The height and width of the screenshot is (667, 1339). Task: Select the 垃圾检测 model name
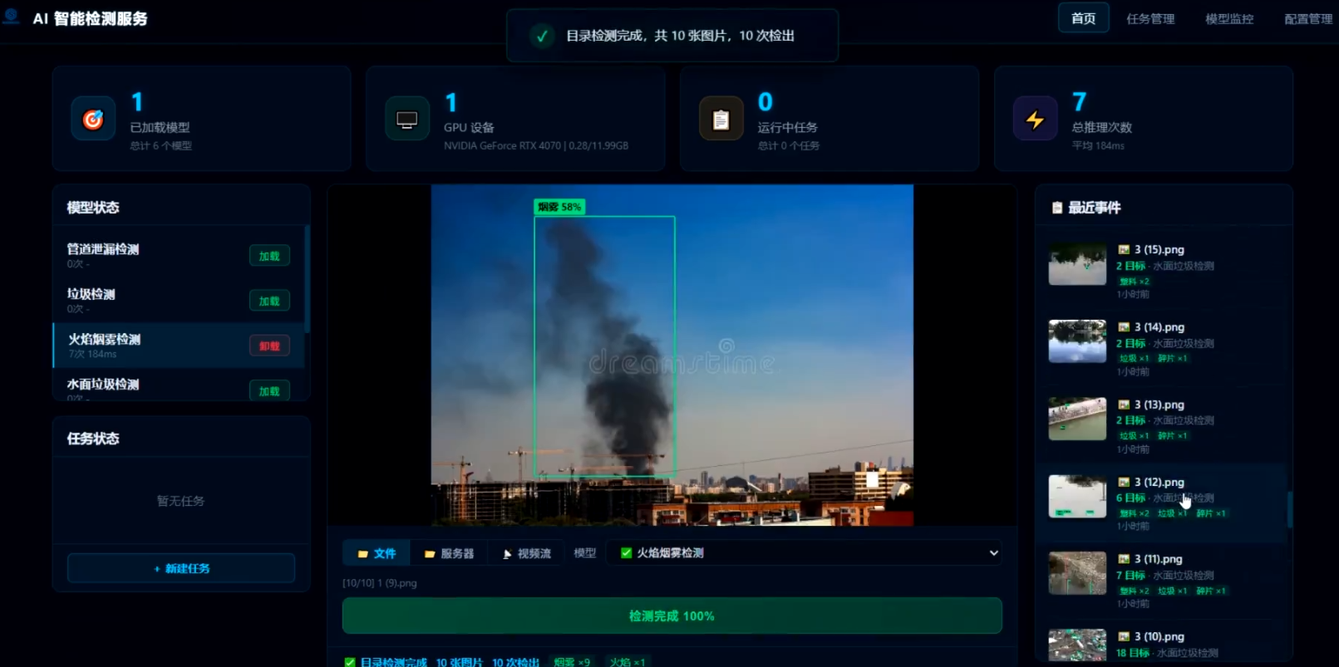[91, 294]
